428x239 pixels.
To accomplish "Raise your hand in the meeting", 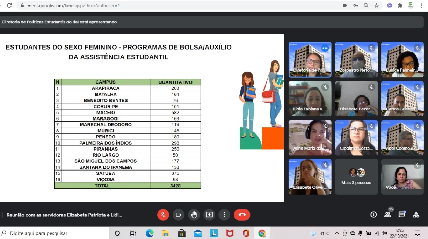I will tap(194, 215).
